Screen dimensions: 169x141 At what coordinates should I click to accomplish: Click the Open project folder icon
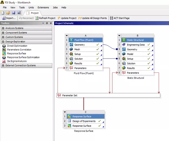pos(8,13)
